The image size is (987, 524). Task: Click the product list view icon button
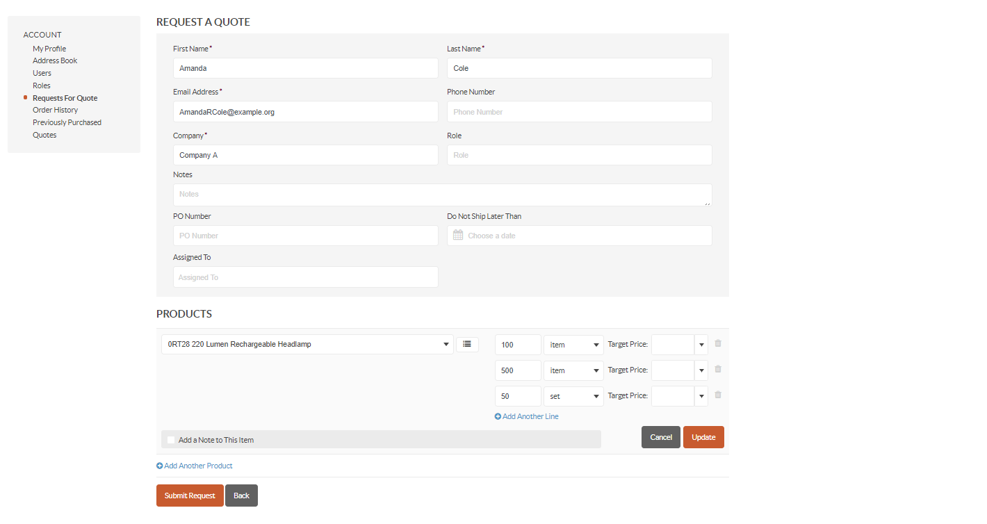467,344
